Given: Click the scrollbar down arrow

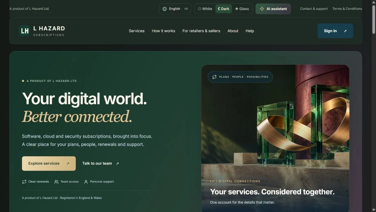Looking at the screenshot, I should 374,210.
